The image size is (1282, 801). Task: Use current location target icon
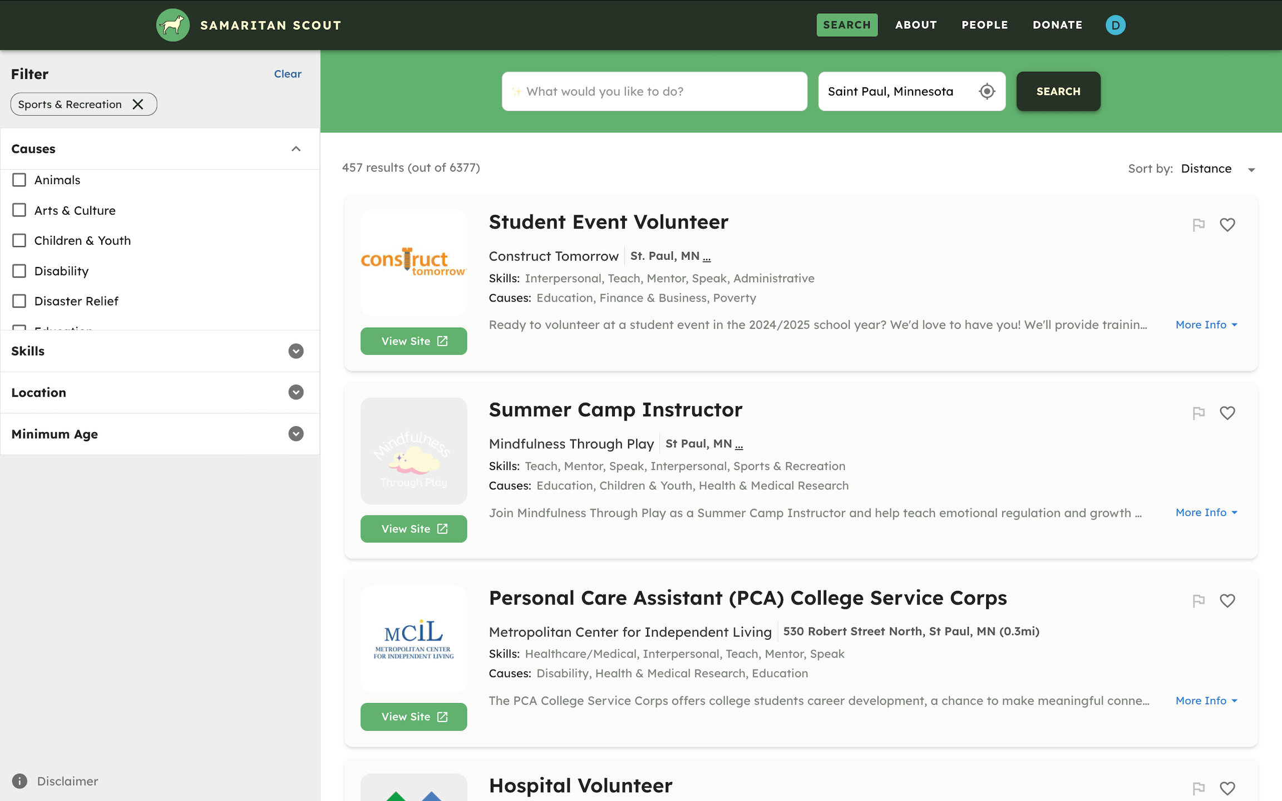[987, 91]
